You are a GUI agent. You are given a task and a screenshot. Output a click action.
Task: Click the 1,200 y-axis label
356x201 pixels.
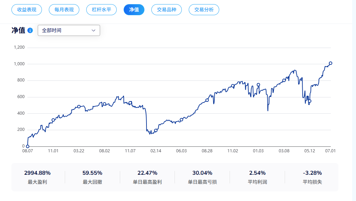[x=19, y=47]
